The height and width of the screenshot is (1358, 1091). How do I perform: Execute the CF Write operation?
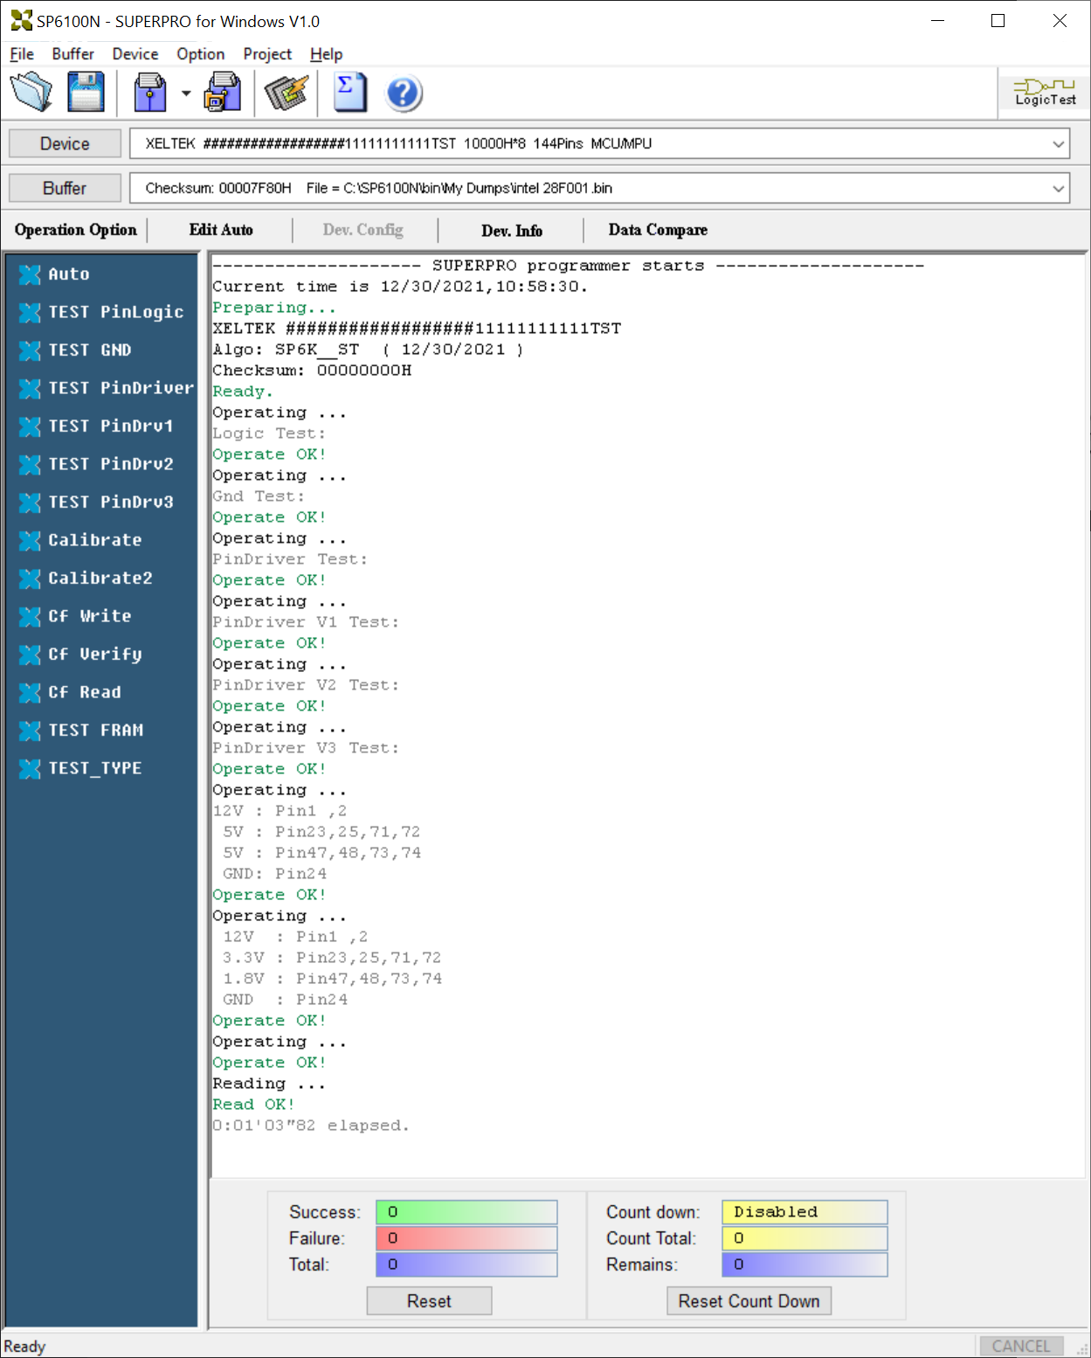(75, 616)
